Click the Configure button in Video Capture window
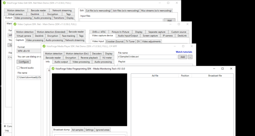255x136 pixels. 23,62
